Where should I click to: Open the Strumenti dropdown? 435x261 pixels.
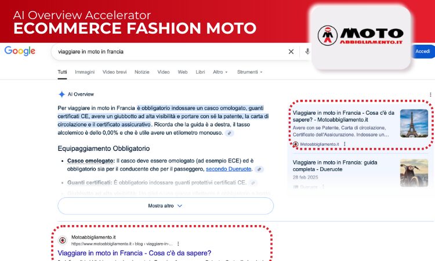point(249,72)
